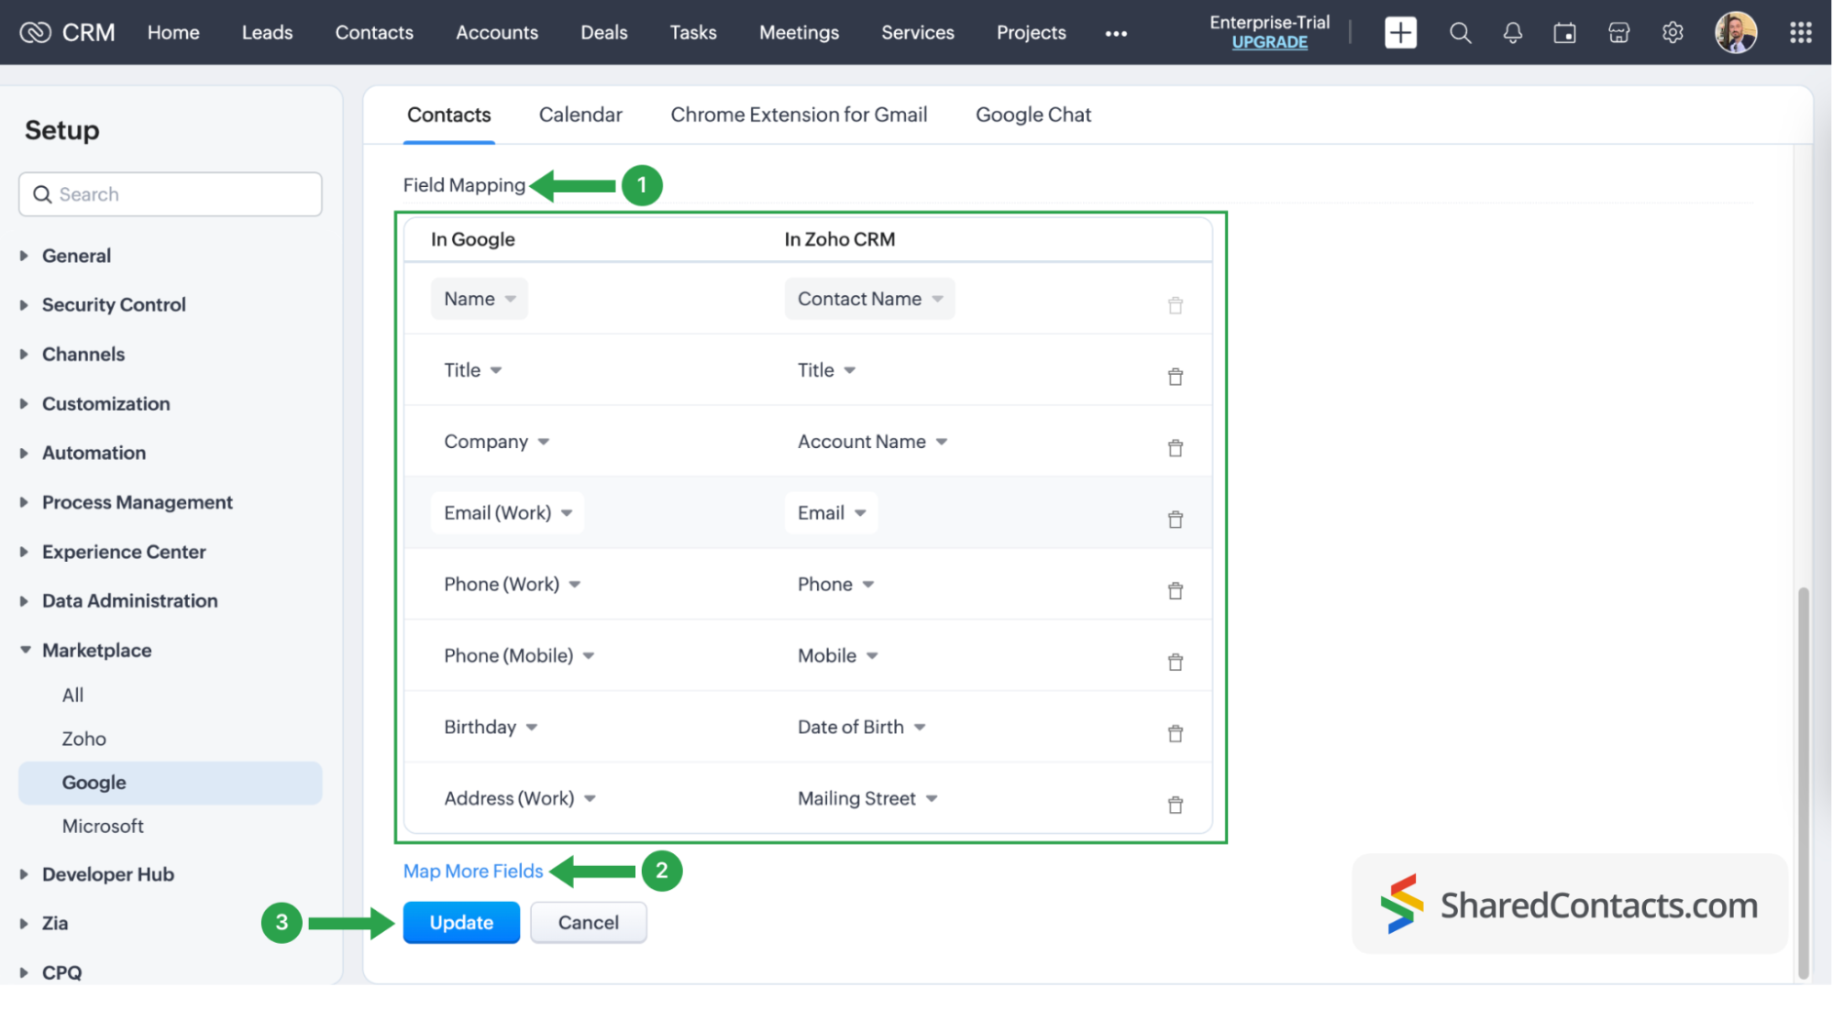
Task: Open the Phone (Mobile) field dropdown
Action: tap(519, 655)
